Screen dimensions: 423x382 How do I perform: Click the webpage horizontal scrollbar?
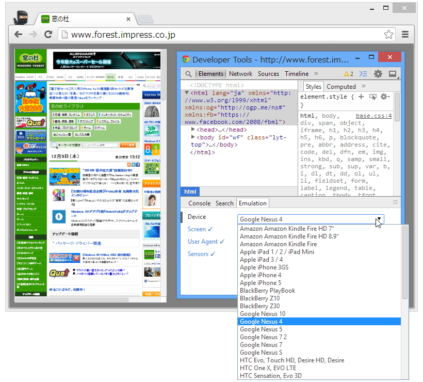72,299
